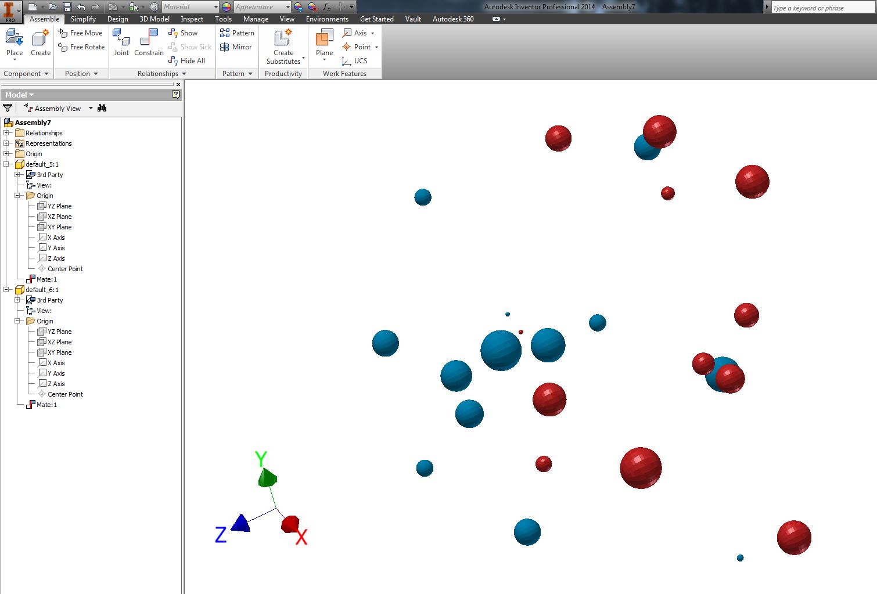Open the color wheel appearance adjust icon
877x594 pixels.
(x=227, y=7)
